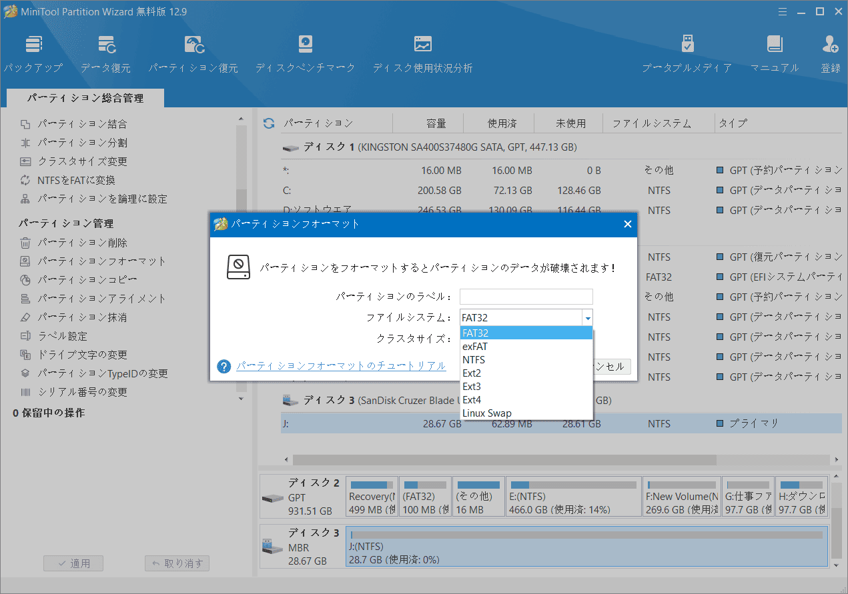Switch to パーティション総合管理 tab

(85, 98)
